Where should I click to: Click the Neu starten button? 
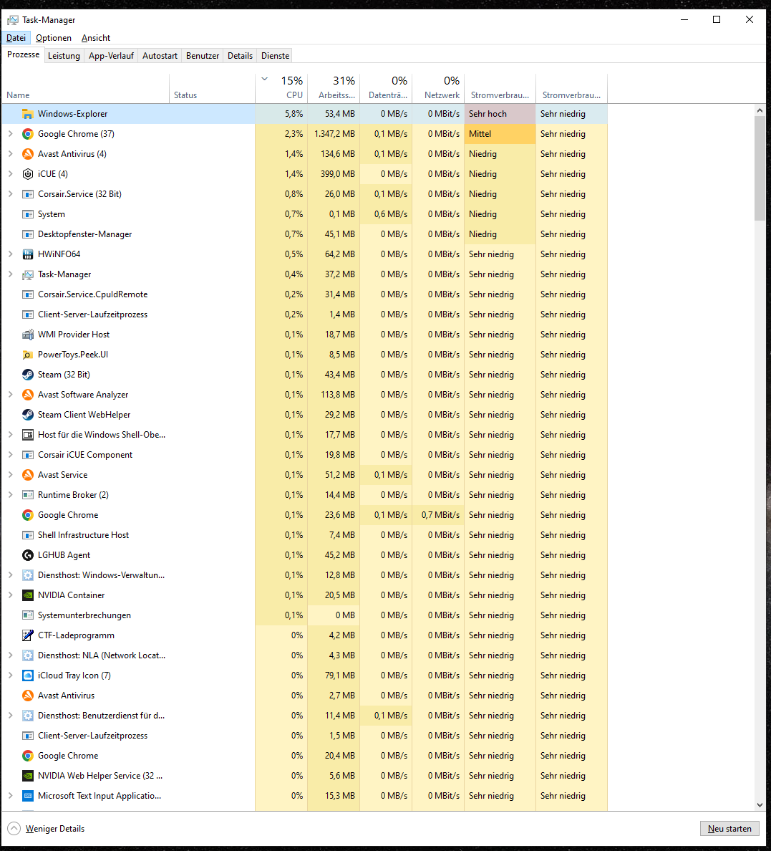coord(729,829)
